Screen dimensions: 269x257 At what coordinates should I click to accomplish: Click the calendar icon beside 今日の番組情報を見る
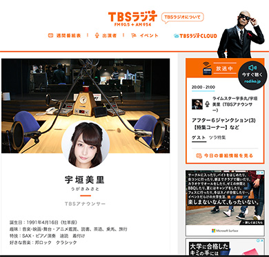pyautogui.click(x=199, y=156)
